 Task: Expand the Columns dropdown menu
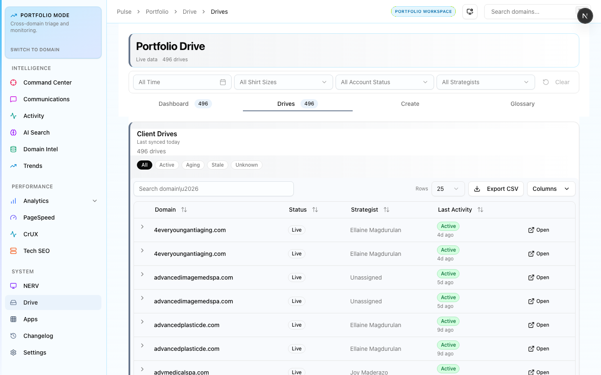(x=551, y=189)
